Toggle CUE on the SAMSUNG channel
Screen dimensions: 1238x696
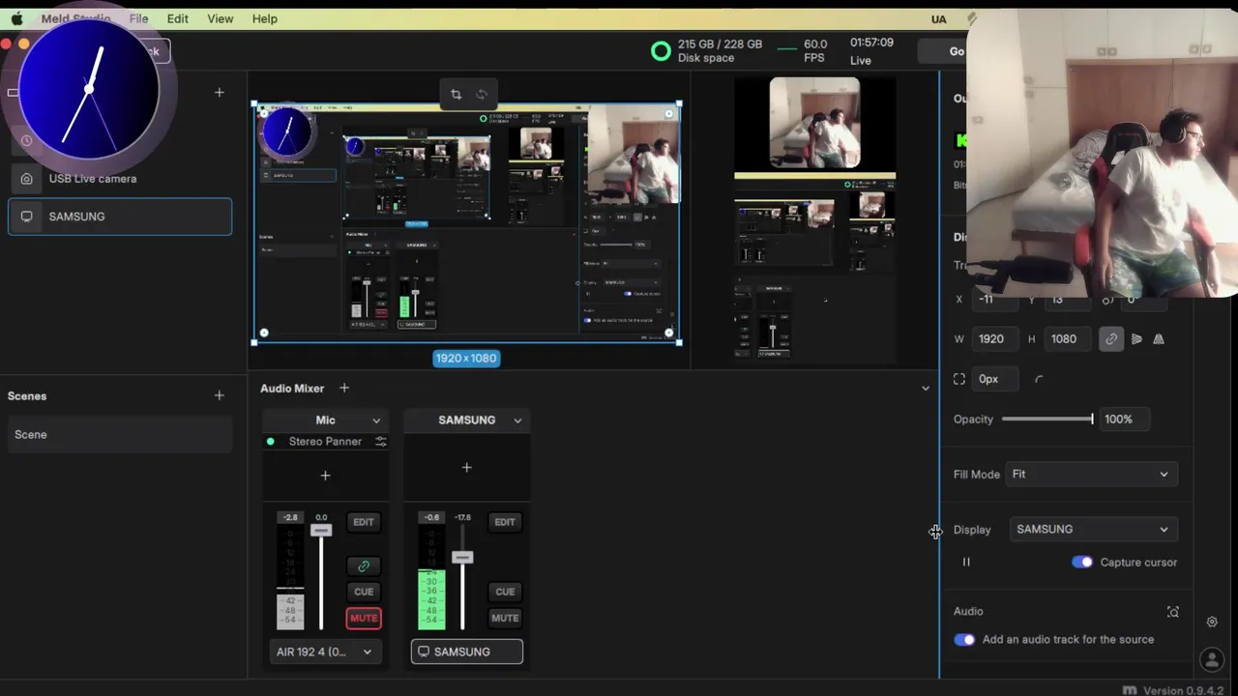pos(505,592)
